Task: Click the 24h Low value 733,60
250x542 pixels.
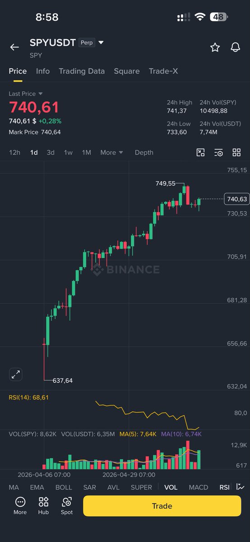Action: point(177,132)
